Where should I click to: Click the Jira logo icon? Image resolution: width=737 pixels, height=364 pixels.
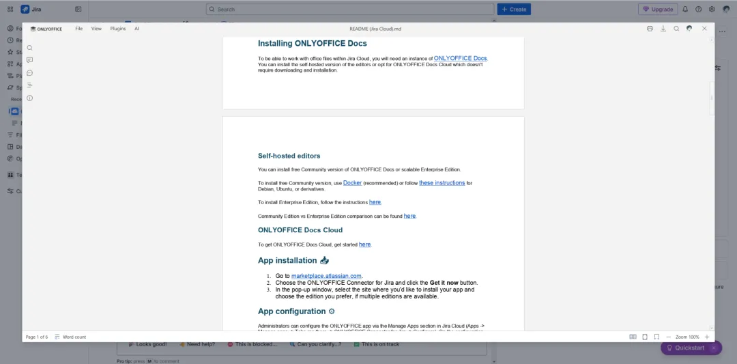click(x=25, y=9)
